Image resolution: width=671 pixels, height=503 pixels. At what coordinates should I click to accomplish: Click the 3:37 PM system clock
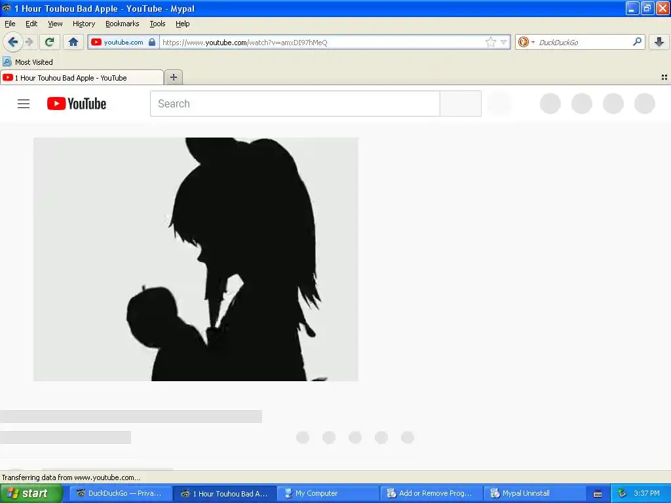(x=647, y=493)
